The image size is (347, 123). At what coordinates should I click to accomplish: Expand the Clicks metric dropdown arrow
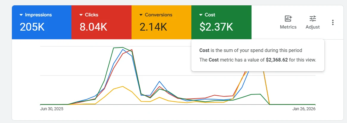[x=81, y=15]
